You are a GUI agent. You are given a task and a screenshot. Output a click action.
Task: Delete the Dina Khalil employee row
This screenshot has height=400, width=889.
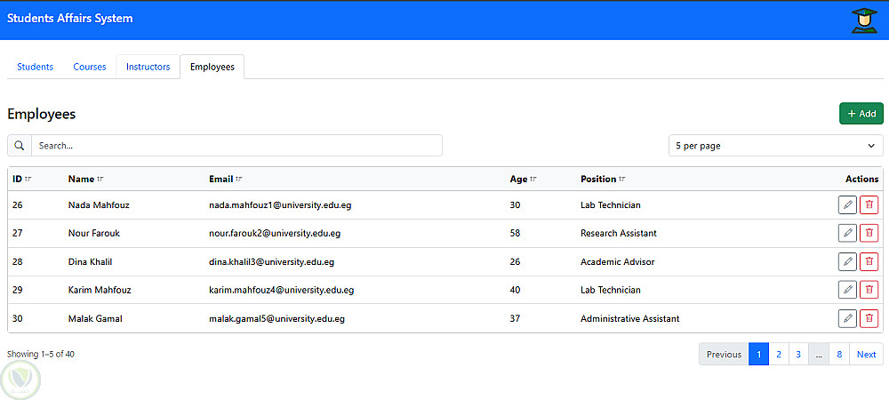tap(869, 261)
